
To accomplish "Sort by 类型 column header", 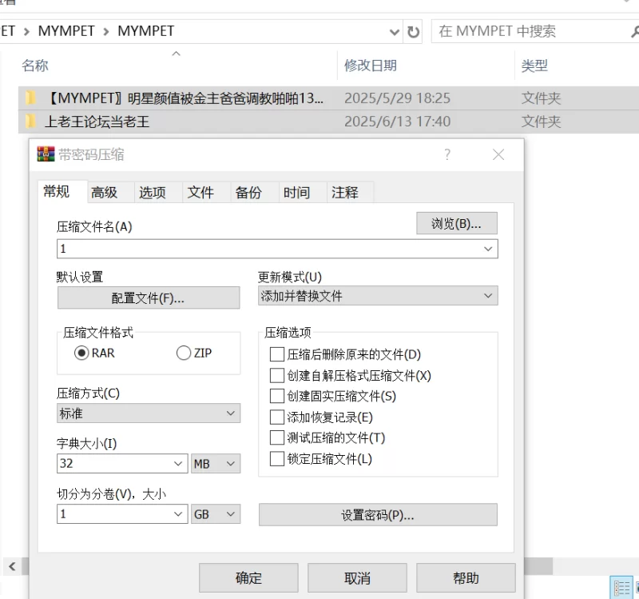I will click(534, 66).
